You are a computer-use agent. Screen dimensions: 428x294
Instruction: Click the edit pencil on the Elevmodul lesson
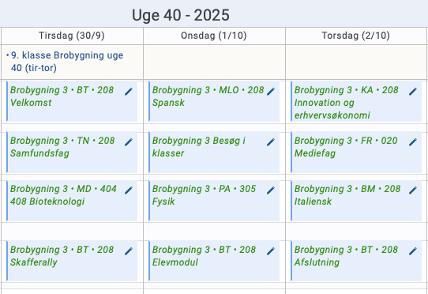click(x=271, y=251)
